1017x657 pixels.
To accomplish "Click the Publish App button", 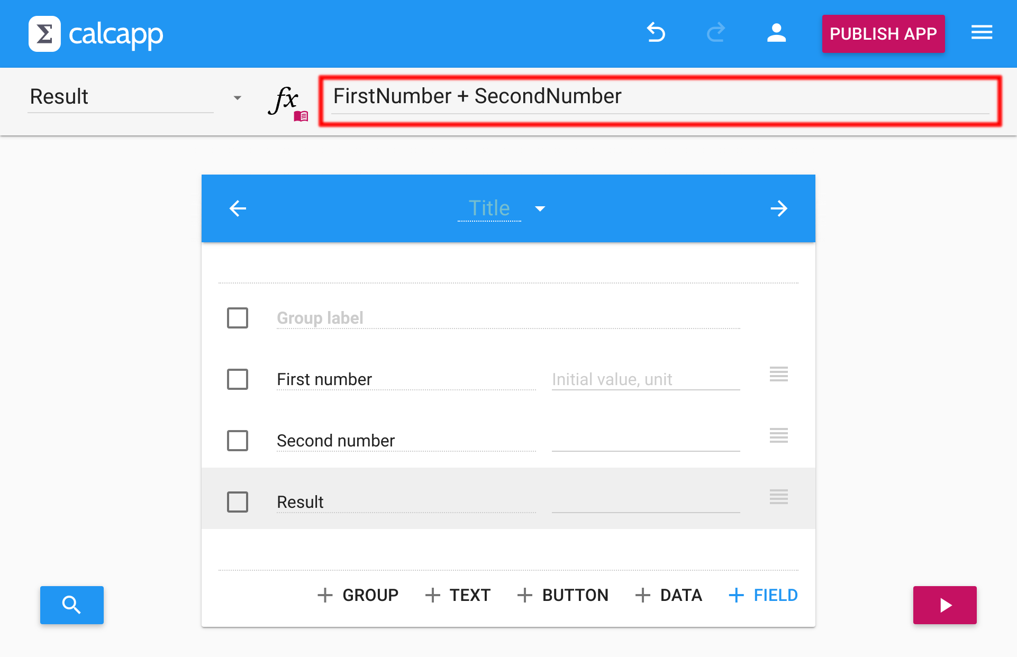I will (x=883, y=34).
